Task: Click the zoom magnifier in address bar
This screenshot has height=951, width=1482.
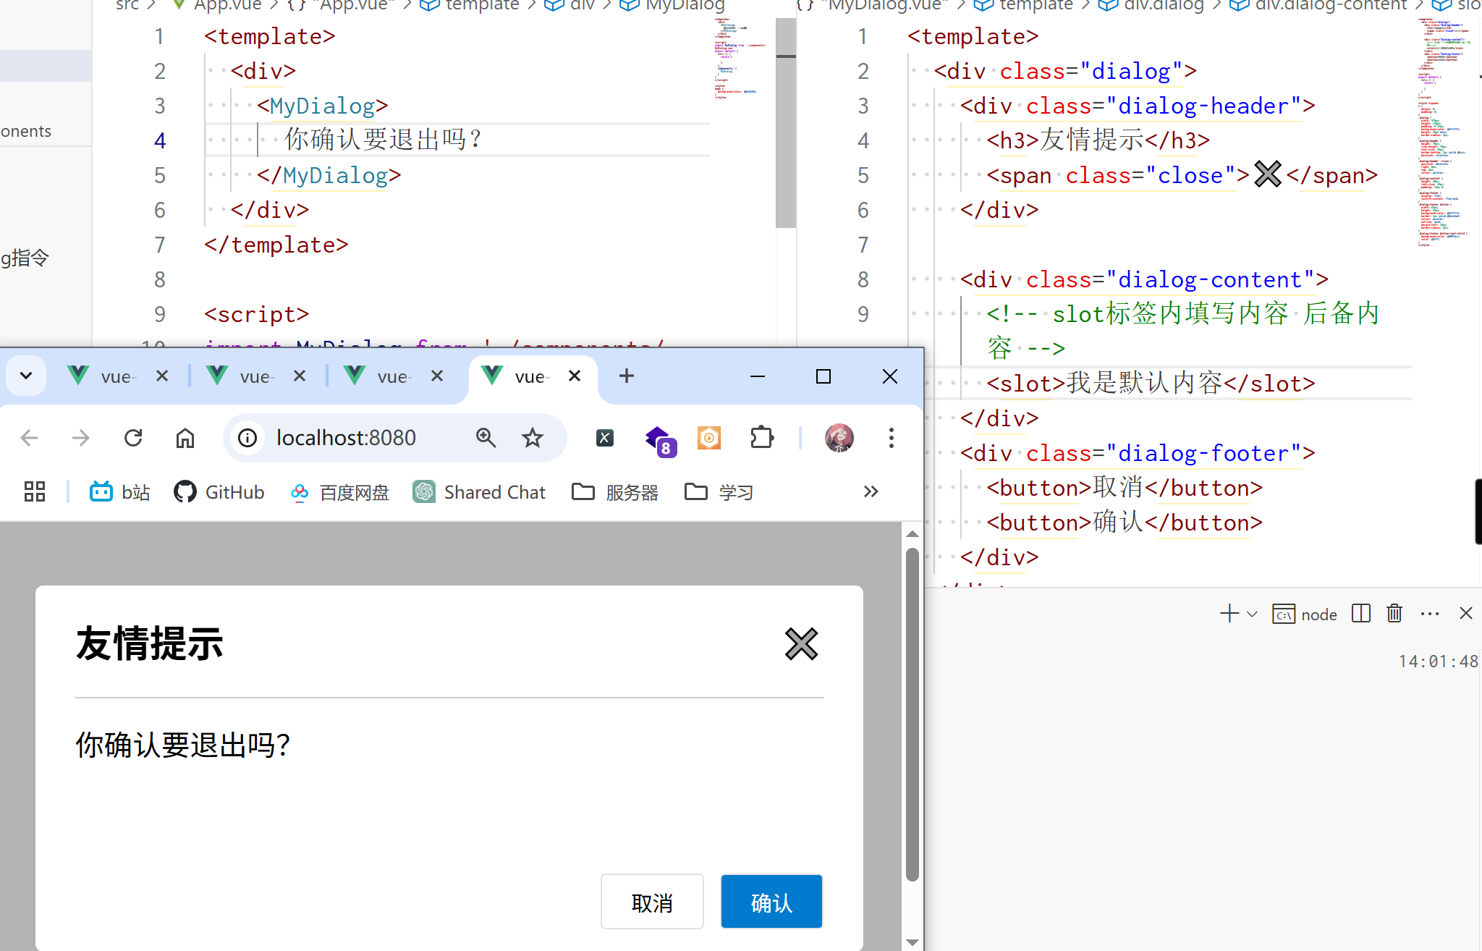Action: (x=486, y=438)
